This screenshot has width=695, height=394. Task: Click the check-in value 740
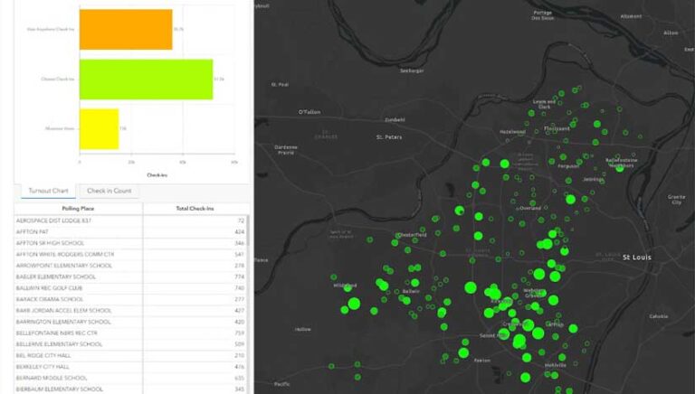coord(239,288)
